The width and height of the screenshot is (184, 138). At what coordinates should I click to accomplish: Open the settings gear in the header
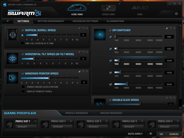[x=176, y=14]
